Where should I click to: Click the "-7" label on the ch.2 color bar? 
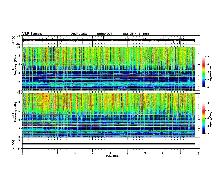click(x=208, y=133)
